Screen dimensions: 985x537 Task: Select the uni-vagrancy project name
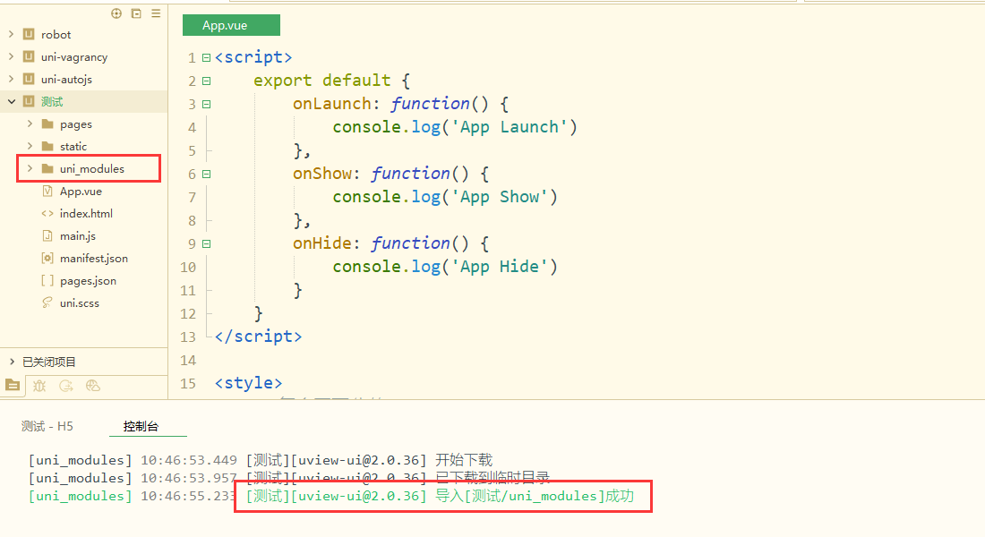click(x=74, y=57)
